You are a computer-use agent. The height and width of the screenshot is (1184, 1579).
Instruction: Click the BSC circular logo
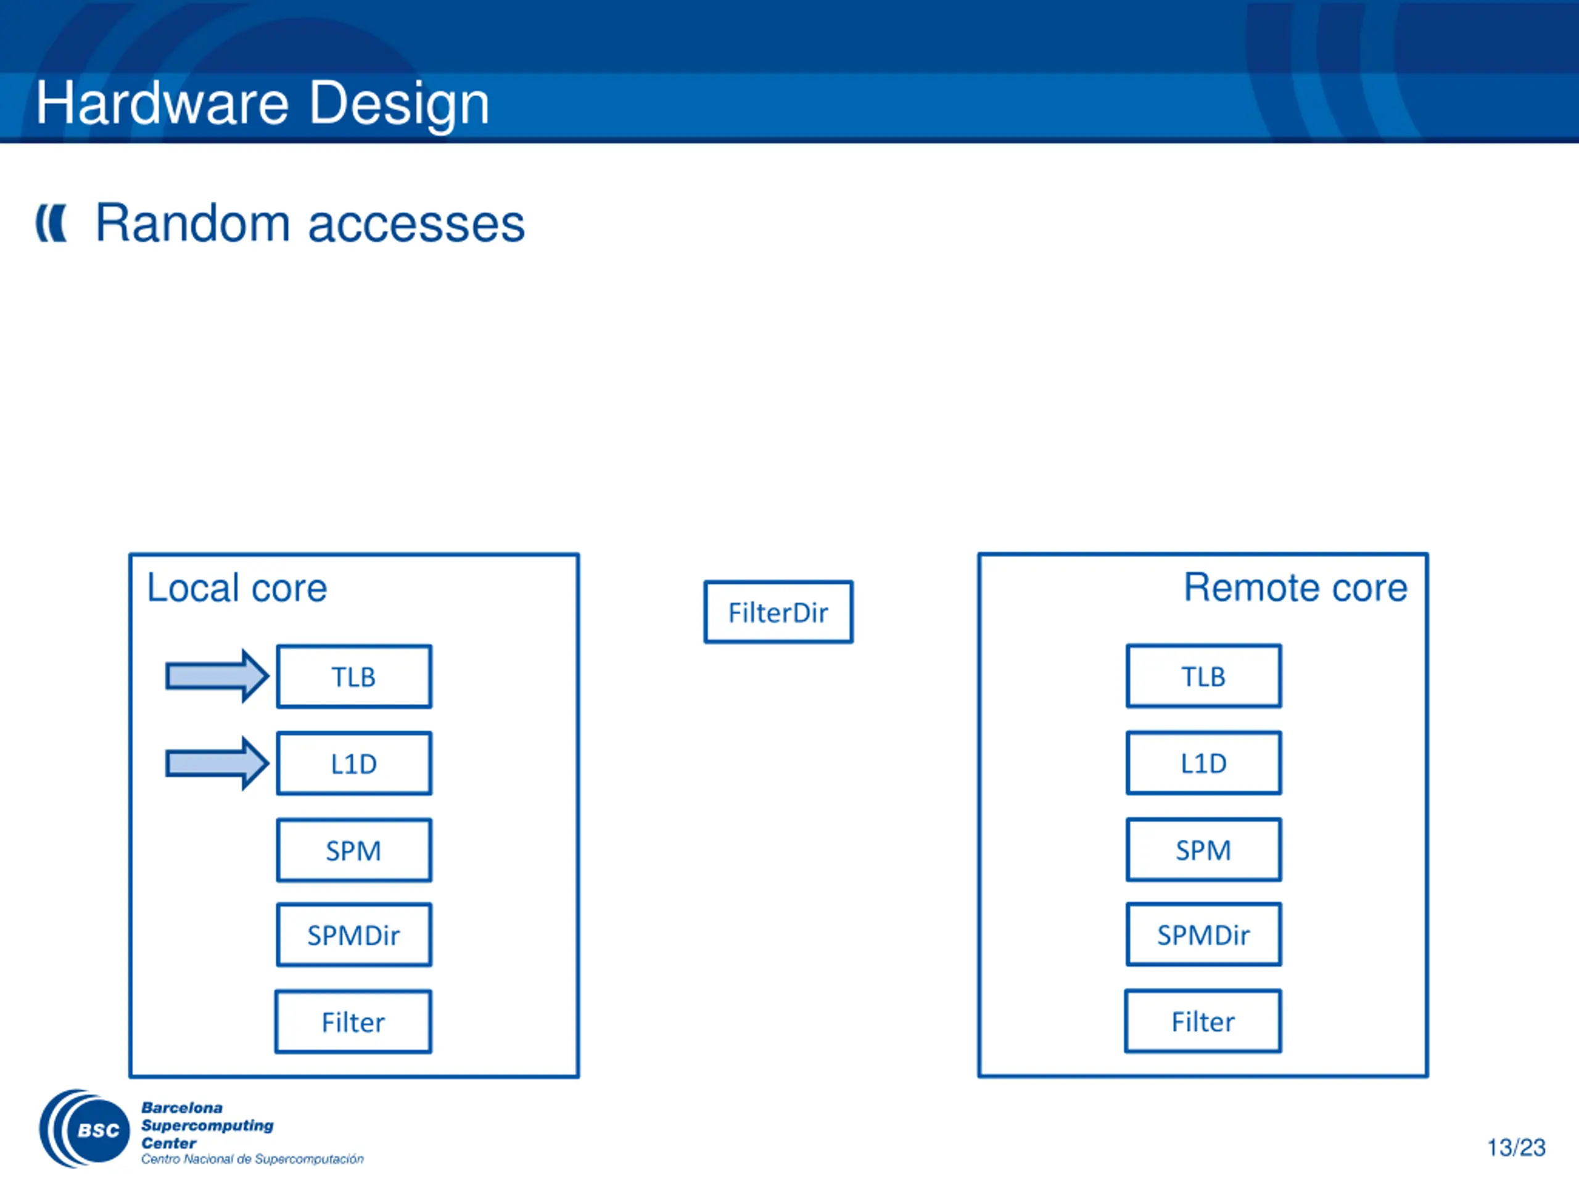(85, 1129)
